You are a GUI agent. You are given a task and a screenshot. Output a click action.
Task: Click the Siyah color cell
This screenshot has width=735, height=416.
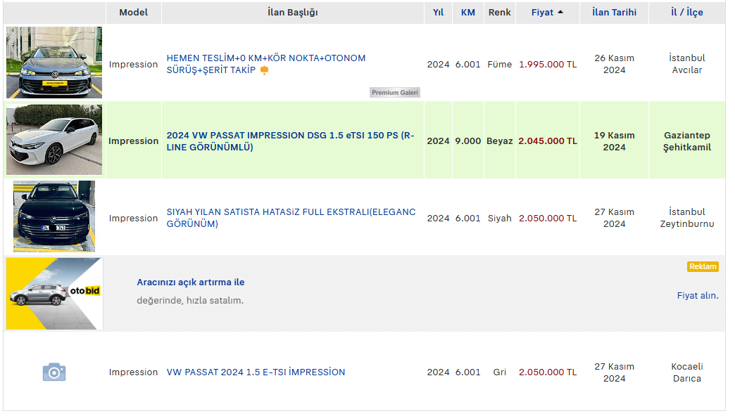click(x=500, y=219)
